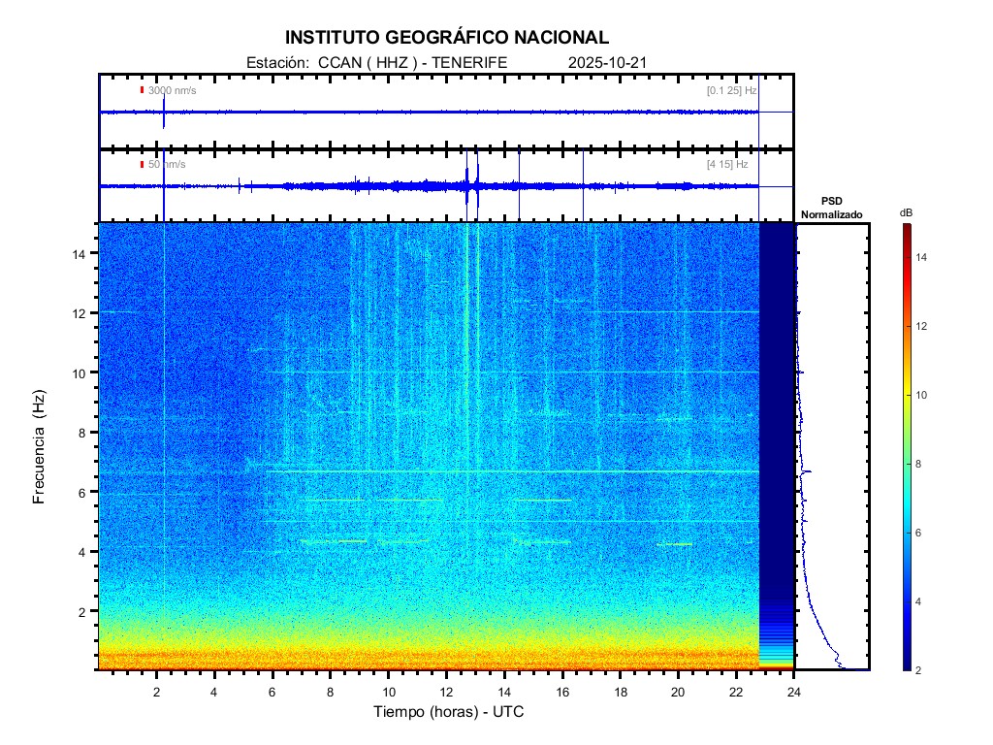
Task: Click the Tiempo (horas) - UTC axis label
Action: click(x=449, y=713)
